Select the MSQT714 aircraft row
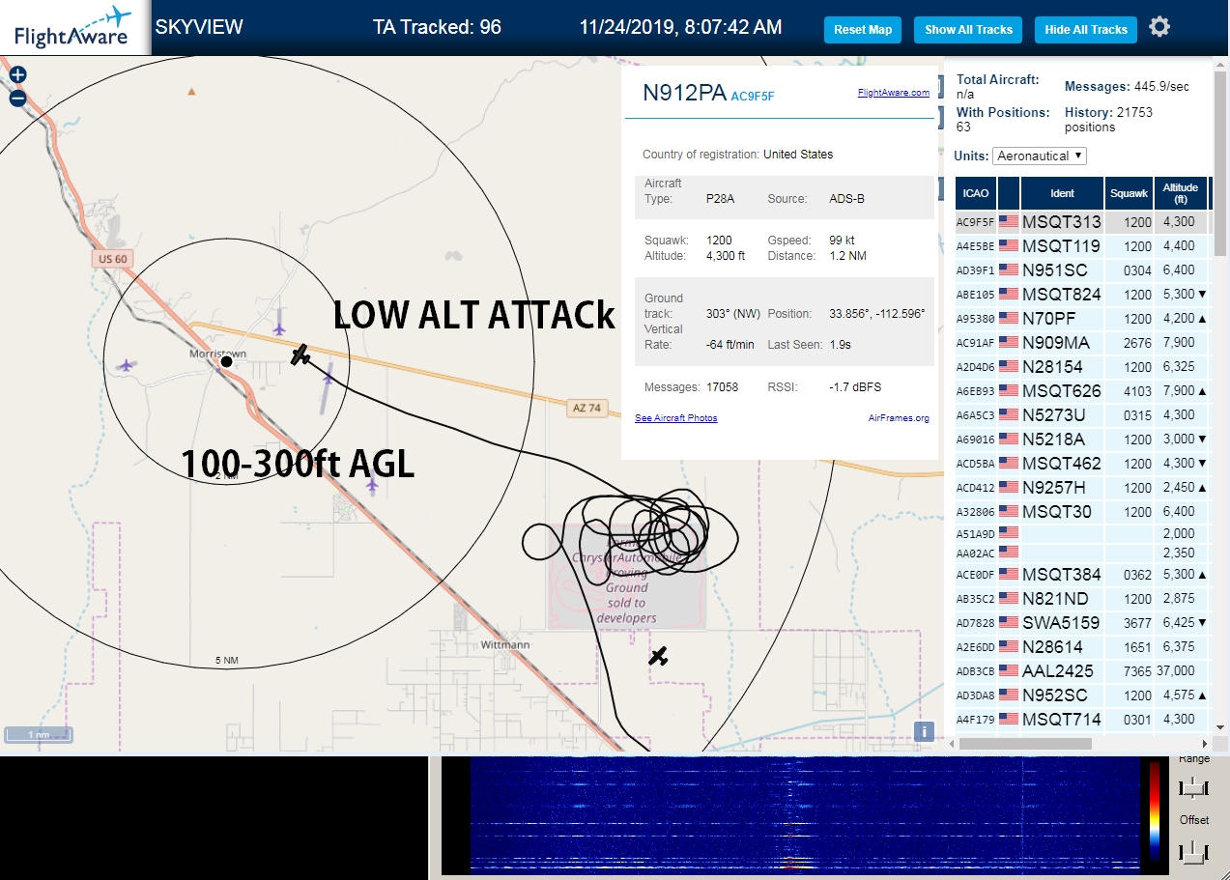 [x=1081, y=720]
